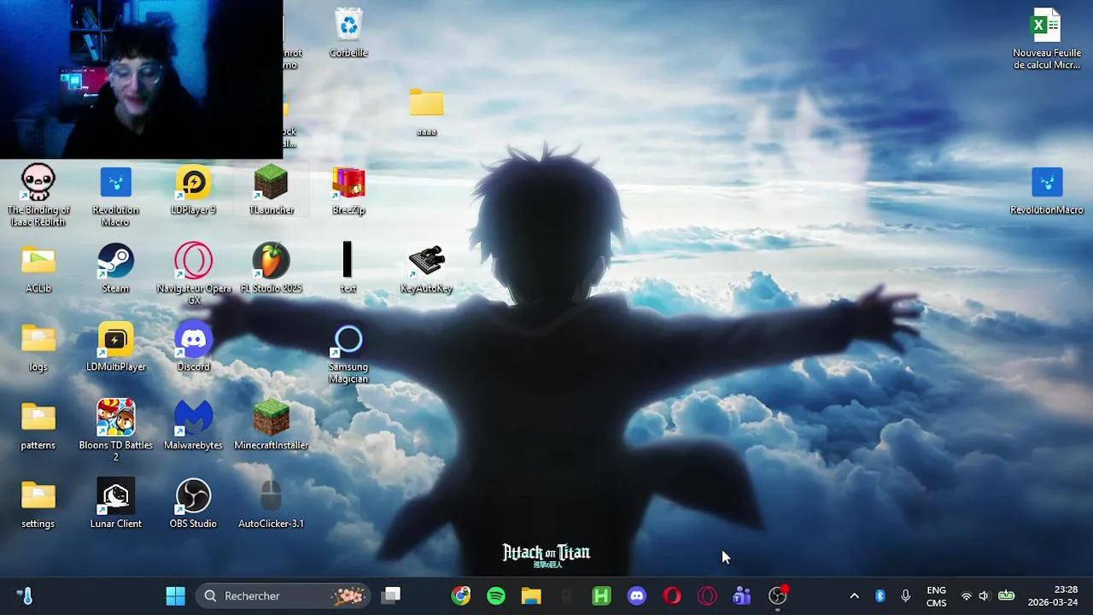Image resolution: width=1093 pixels, height=615 pixels.
Task: Open the green H app on the taskbar
Action: tap(602, 596)
